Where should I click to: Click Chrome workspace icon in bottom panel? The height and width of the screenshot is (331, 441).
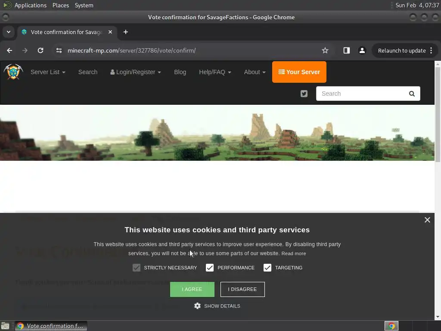point(391,326)
